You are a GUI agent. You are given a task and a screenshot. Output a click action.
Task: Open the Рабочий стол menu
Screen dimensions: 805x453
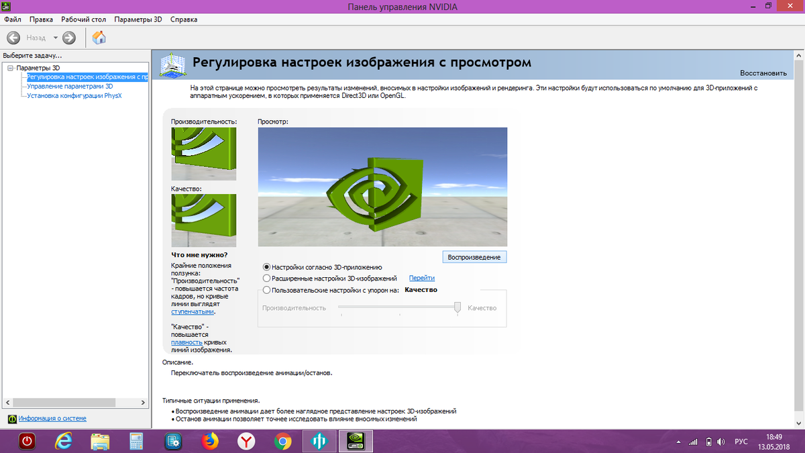tap(83, 19)
